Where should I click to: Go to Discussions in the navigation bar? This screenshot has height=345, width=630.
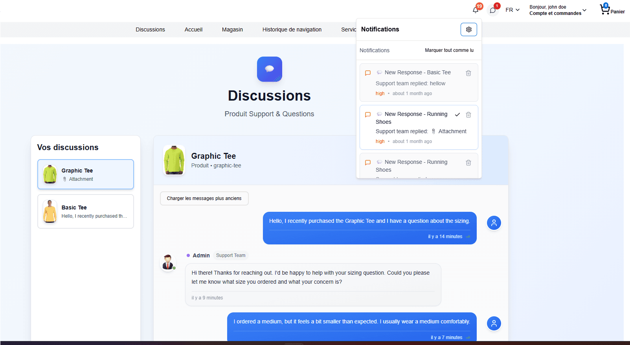[x=150, y=29]
